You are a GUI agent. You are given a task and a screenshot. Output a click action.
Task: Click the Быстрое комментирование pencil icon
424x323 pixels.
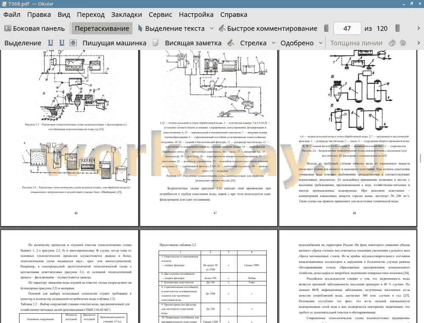pyautogui.click(x=222, y=28)
